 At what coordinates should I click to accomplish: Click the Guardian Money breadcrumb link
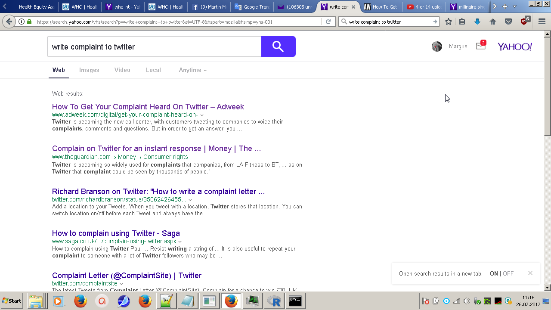(127, 157)
